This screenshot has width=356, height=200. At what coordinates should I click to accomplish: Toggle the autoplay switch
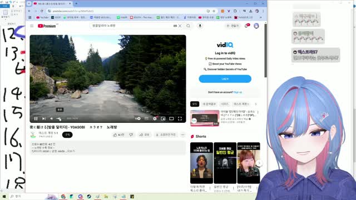137,118
